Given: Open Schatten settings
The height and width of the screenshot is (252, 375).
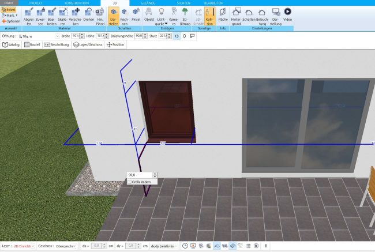Looking at the screenshot, I should coord(249,14).
